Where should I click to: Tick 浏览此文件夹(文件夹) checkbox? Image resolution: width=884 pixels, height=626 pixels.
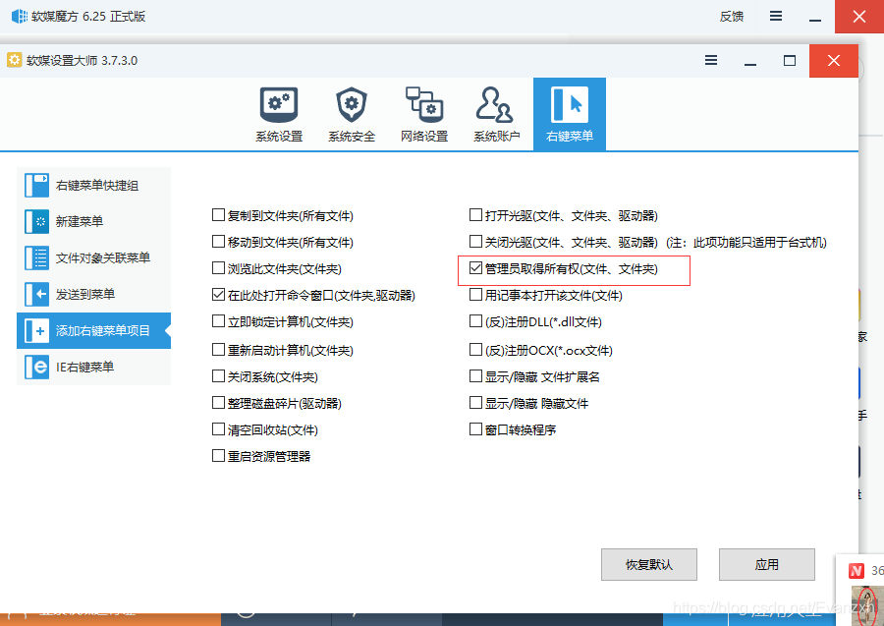(x=218, y=268)
